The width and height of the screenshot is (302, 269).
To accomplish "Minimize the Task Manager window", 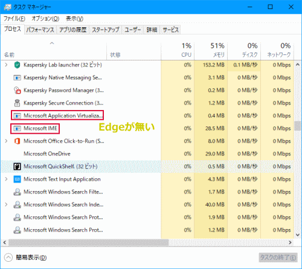I will [250, 7].
